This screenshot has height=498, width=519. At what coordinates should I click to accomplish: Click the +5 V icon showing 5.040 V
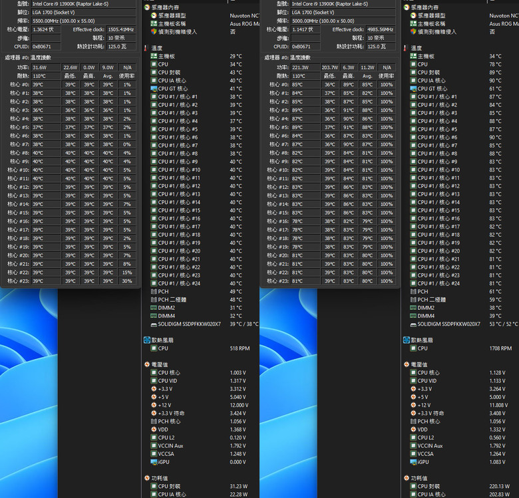point(154,397)
